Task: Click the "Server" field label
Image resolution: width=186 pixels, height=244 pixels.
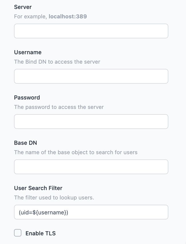Action: pyautogui.click(x=23, y=7)
